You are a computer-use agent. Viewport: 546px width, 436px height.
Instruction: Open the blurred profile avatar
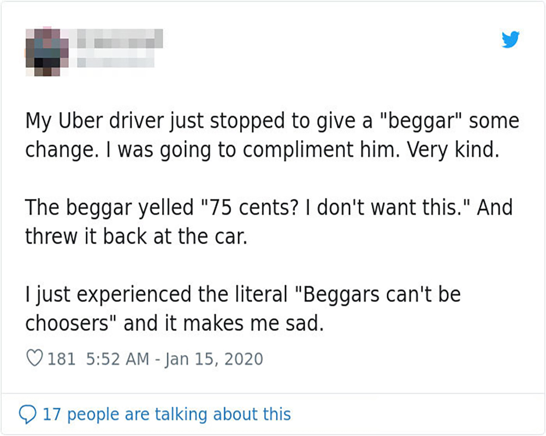click(46, 48)
